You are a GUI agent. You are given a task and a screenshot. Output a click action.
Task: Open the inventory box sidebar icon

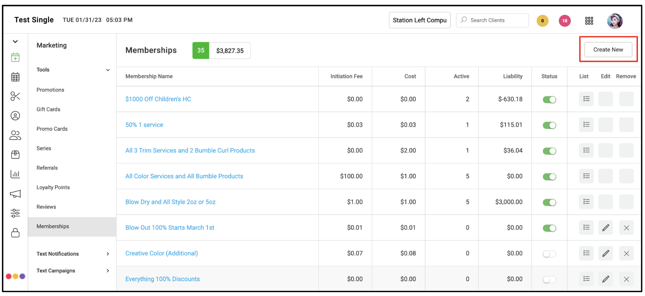click(15, 155)
